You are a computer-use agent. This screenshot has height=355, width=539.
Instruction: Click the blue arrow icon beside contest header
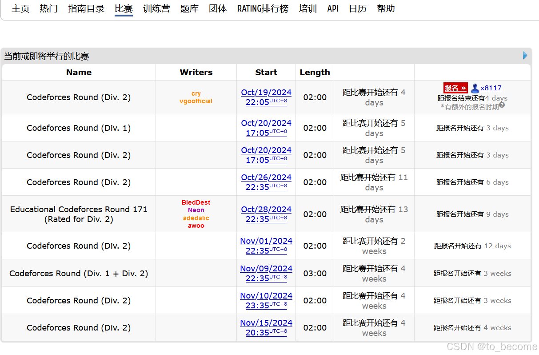(x=525, y=56)
